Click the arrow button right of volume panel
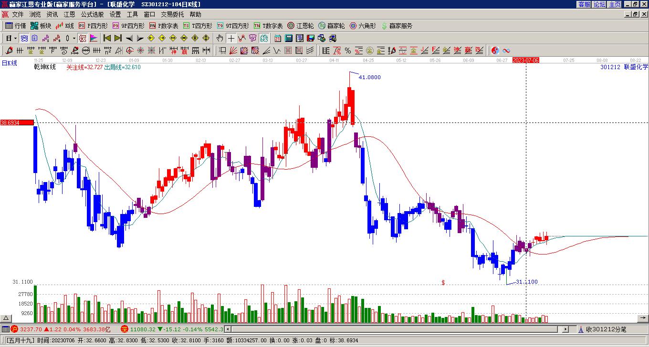649x347 pixels. 643,318
